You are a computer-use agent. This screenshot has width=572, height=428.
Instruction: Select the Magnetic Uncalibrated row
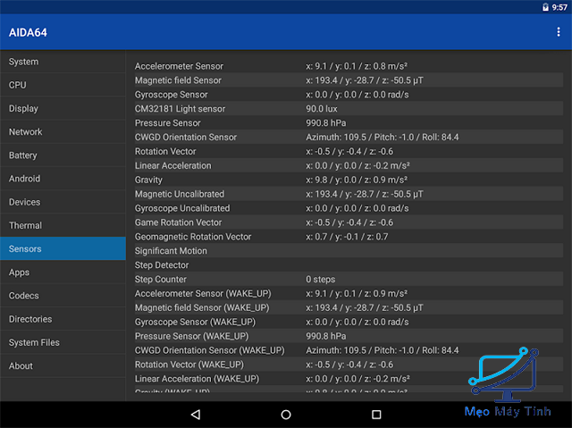tap(349, 194)
